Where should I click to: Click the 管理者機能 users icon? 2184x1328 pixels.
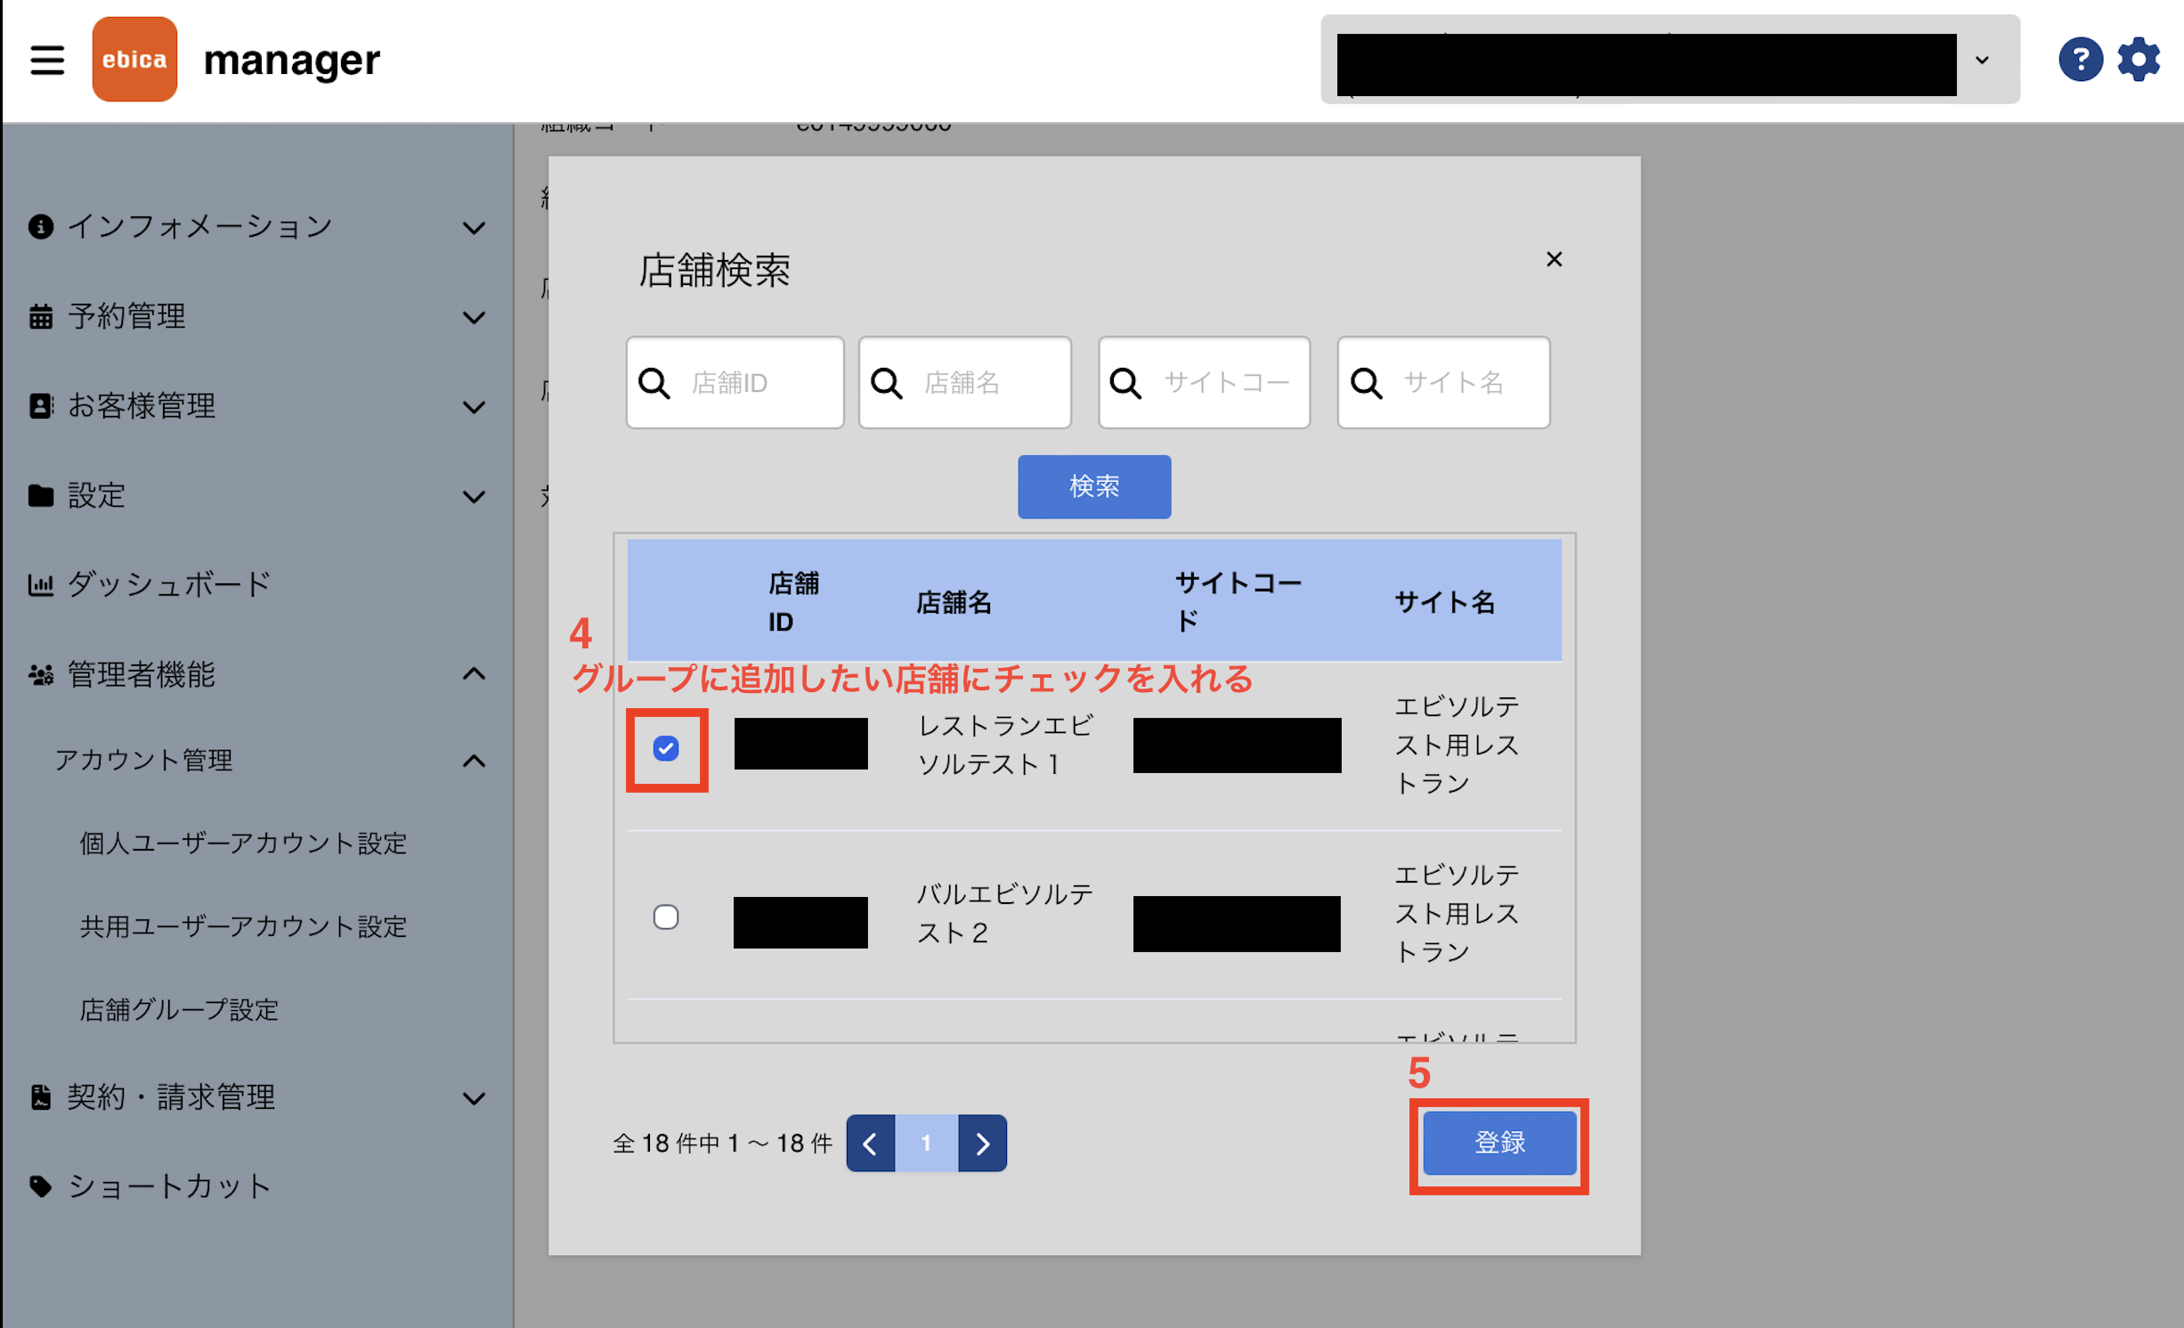[40, 674]
